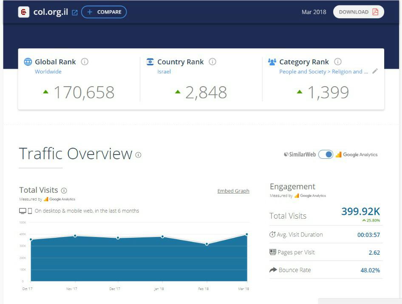Click the col.org.il site favicon

(24, 12)
